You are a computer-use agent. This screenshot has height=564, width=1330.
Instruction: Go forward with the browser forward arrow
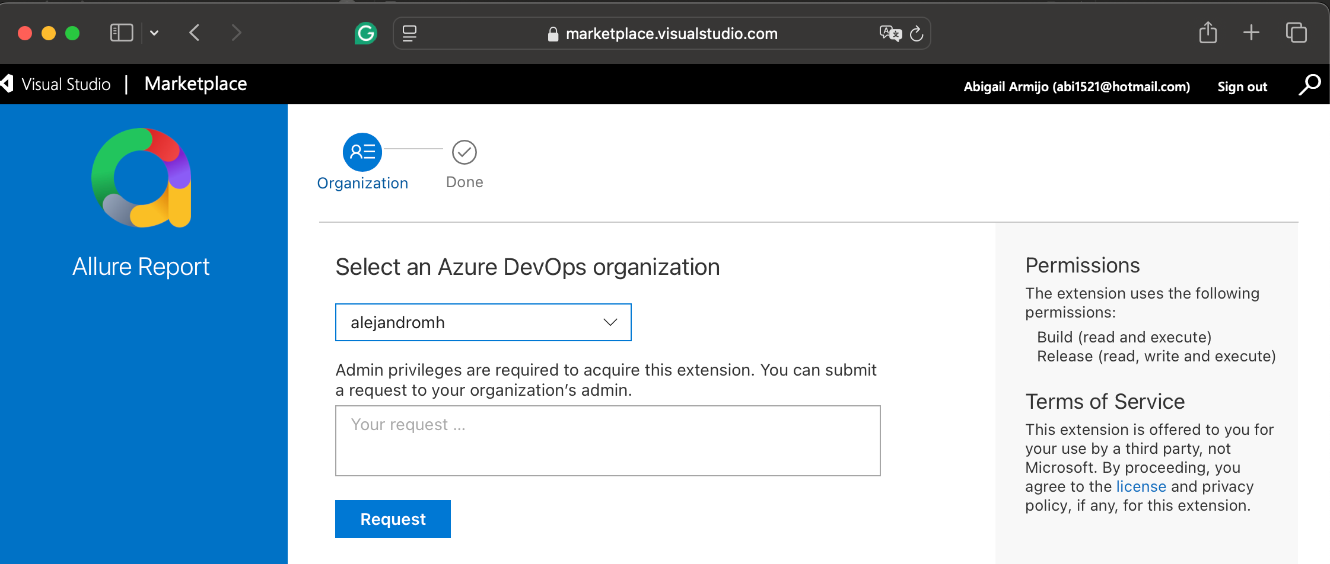click(x=236, y=33)
